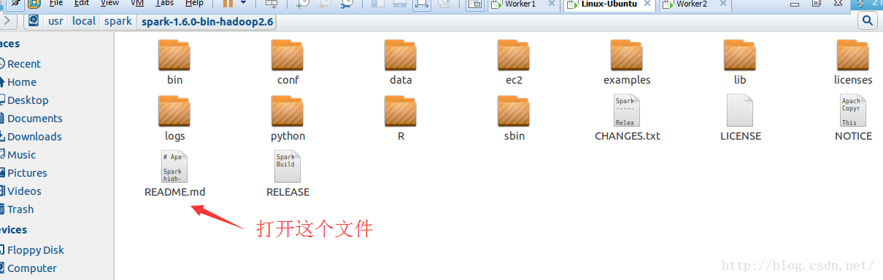Switch to the Worker1 VM tab
Viewport: 883px width, 280px height.
tap(520, 4)
